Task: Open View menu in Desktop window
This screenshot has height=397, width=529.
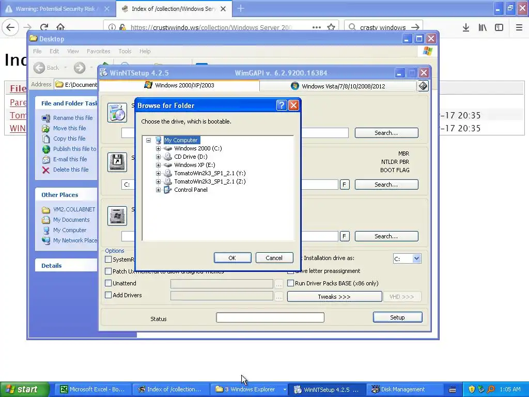Action: (73, 51)
